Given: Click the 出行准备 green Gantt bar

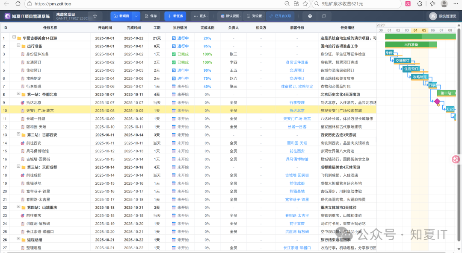Looking at the screenshot, I should [x=411, y=45].
